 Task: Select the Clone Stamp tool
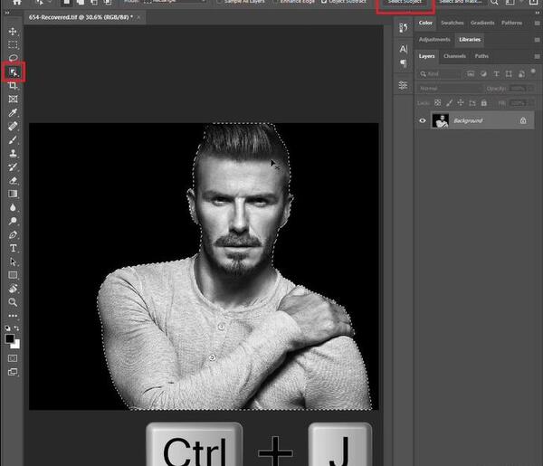[14, 153]
